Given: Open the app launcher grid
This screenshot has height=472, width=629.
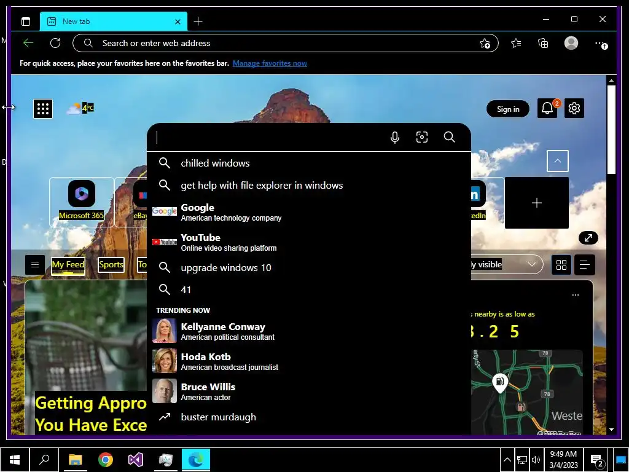Looking at the screenshot, I should coord(43,109).
